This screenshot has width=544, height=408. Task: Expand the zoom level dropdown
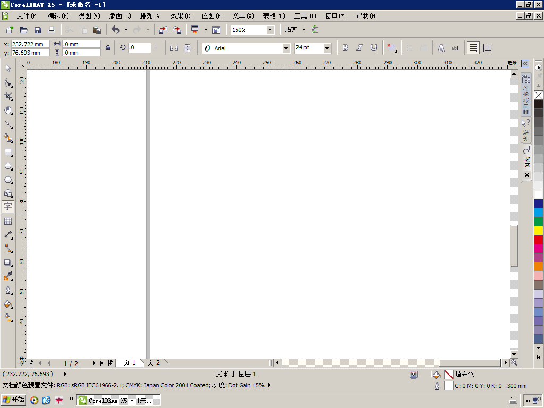click(x=270, y=30)
